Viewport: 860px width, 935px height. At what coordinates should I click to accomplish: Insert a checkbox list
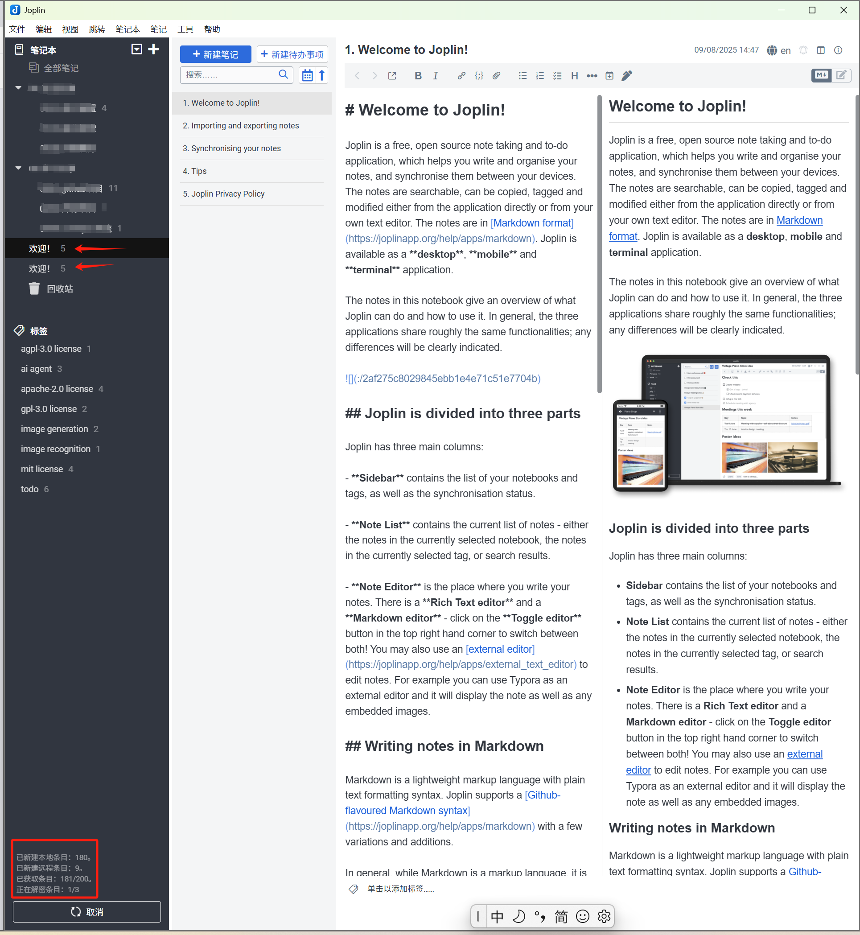[557, 76]
